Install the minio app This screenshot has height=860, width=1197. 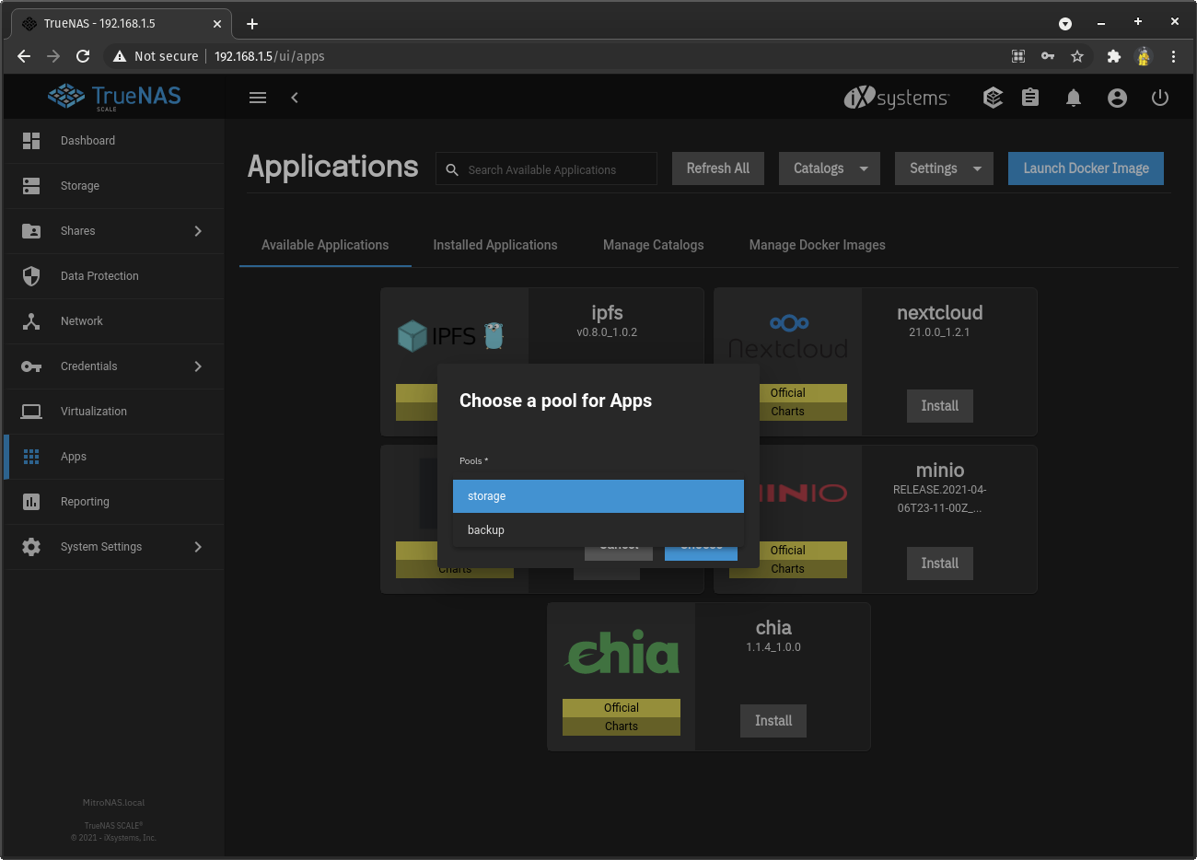[x=940, y=564]
